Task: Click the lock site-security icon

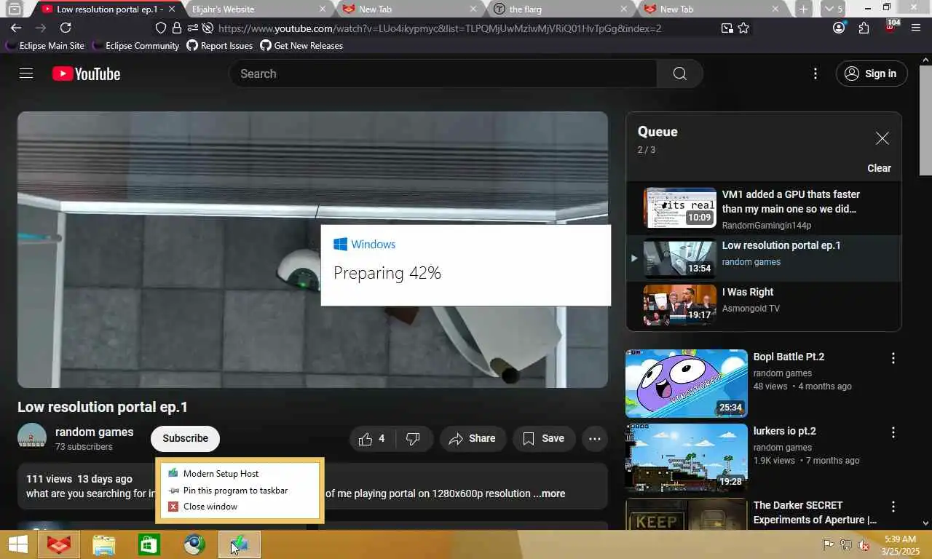Action: point(177,28)
